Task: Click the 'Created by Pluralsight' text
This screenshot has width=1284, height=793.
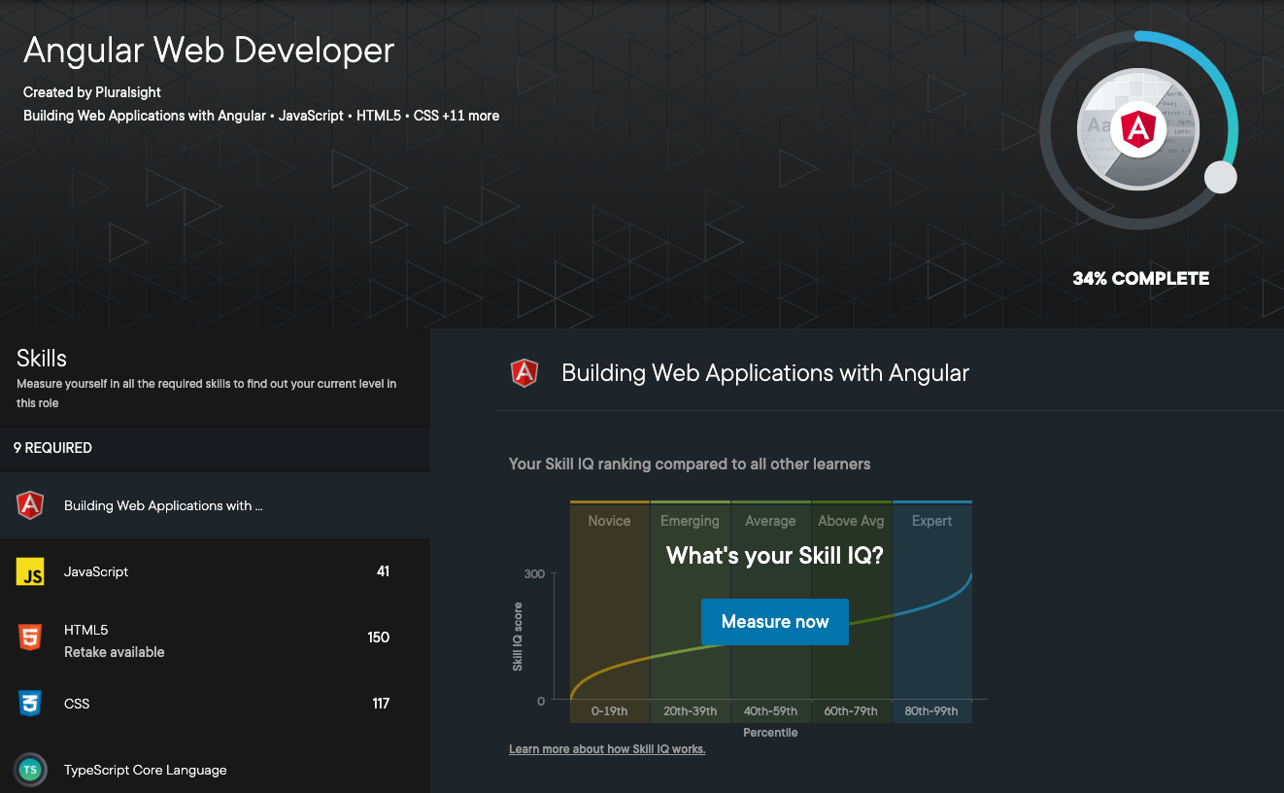Action: pyautogui.click(x=92, y=92)
